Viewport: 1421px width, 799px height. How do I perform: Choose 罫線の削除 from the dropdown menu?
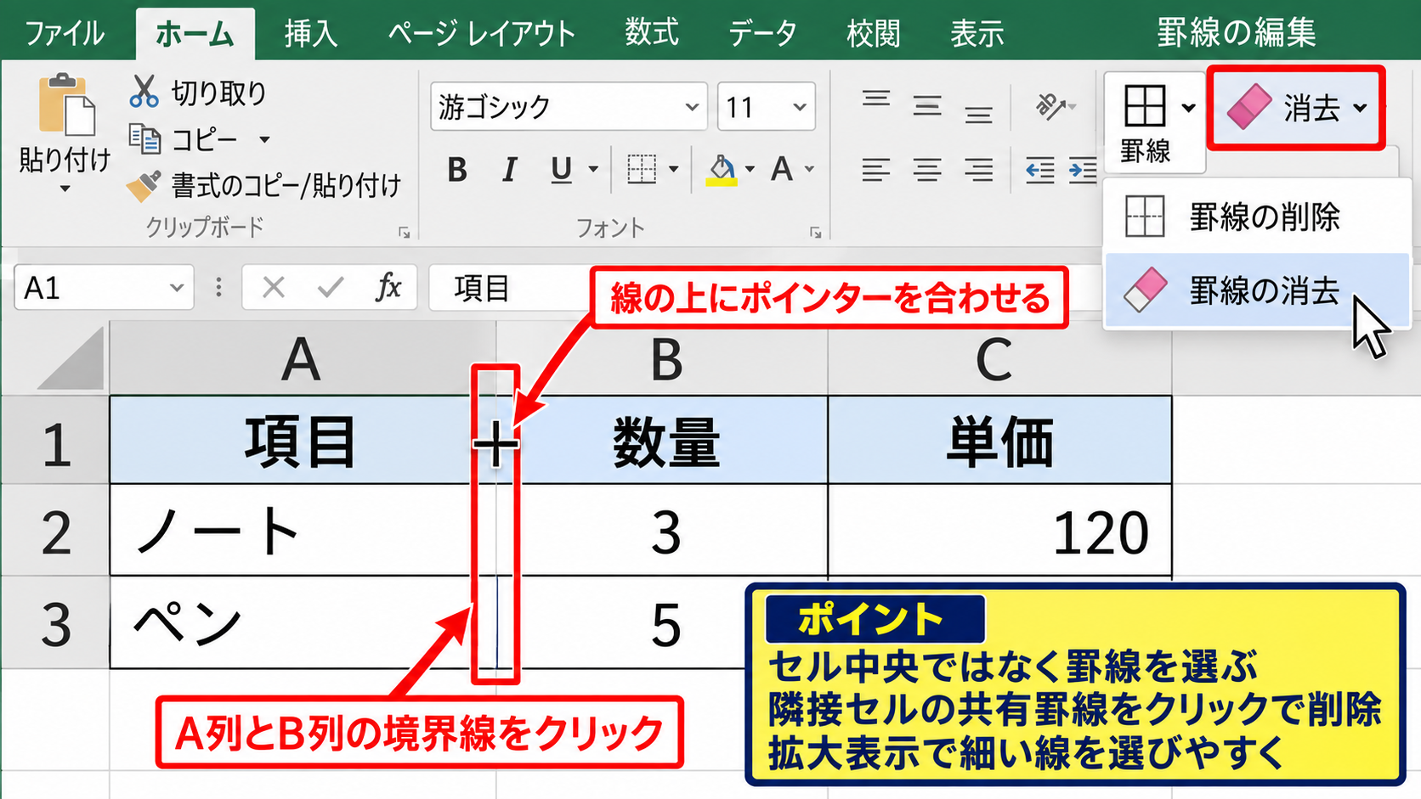(x=1256, y=217)
